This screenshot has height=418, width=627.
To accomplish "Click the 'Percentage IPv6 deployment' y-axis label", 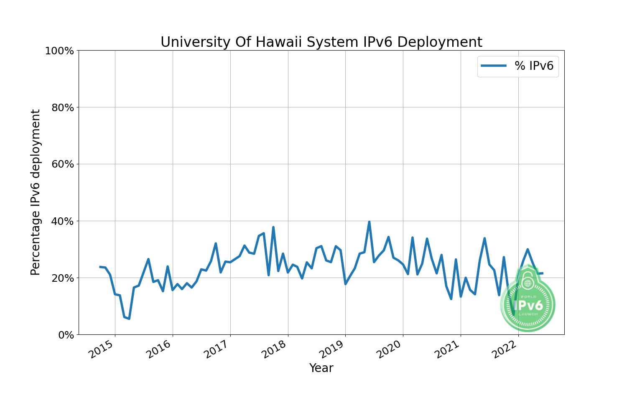I will tap(36, 192).
